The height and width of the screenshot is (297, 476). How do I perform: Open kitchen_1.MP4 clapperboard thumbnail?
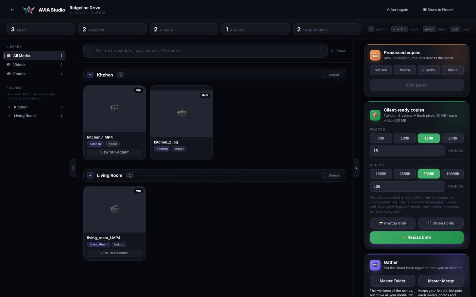coord(115,109)
